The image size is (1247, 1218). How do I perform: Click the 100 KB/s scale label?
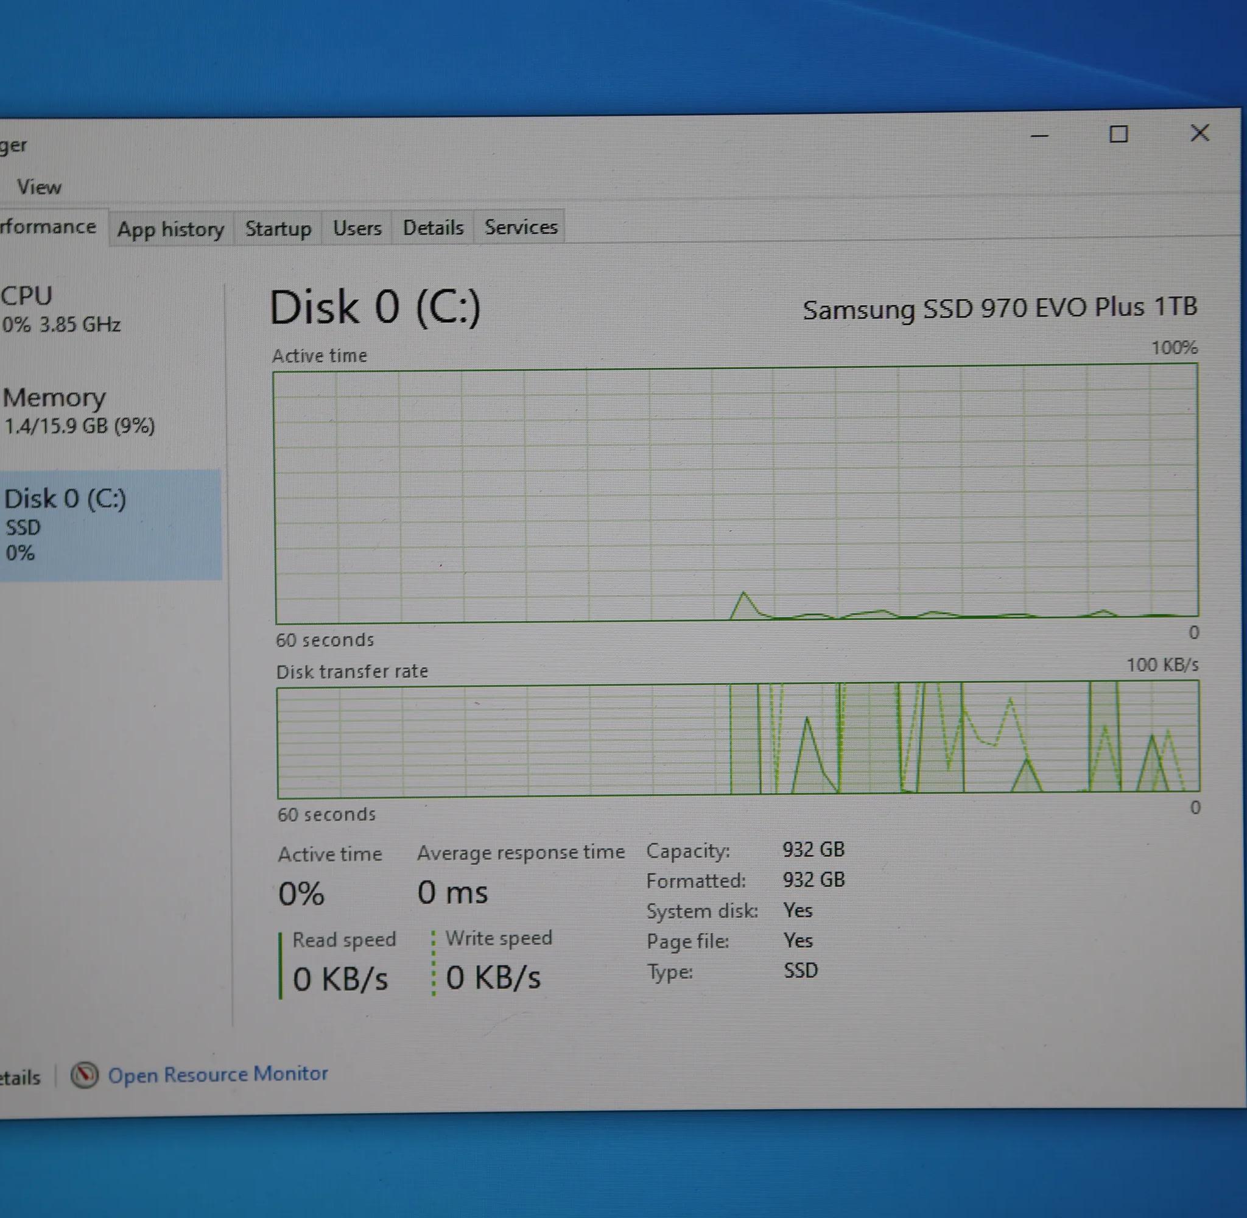click(1162, 664)
